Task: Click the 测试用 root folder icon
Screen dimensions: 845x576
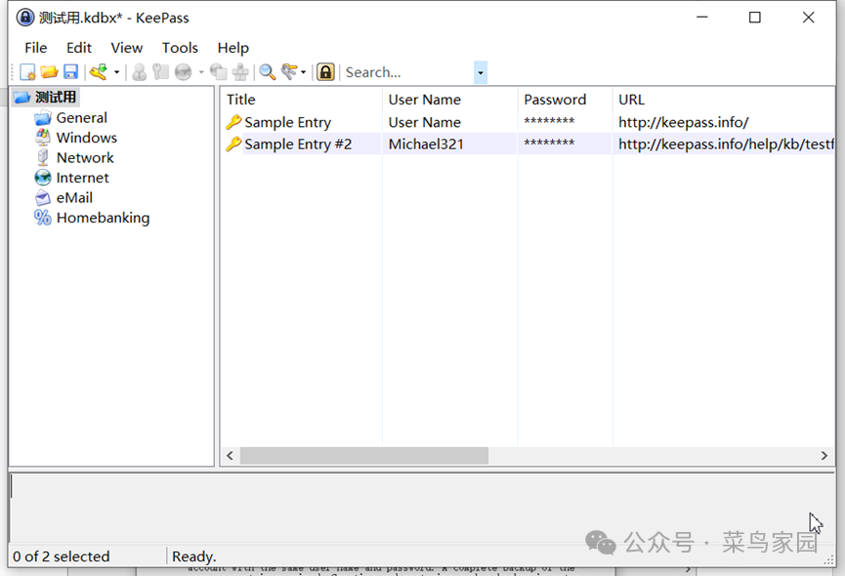Action: 22,98
